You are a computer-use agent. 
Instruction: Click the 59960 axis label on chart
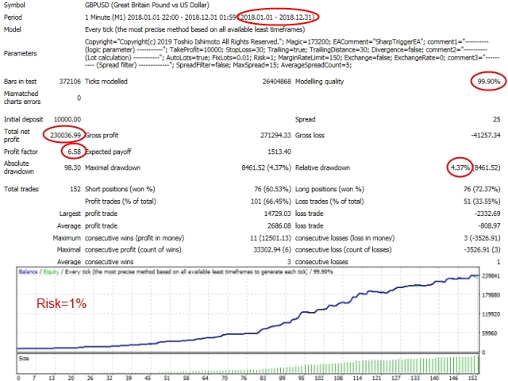click(490, 333)
